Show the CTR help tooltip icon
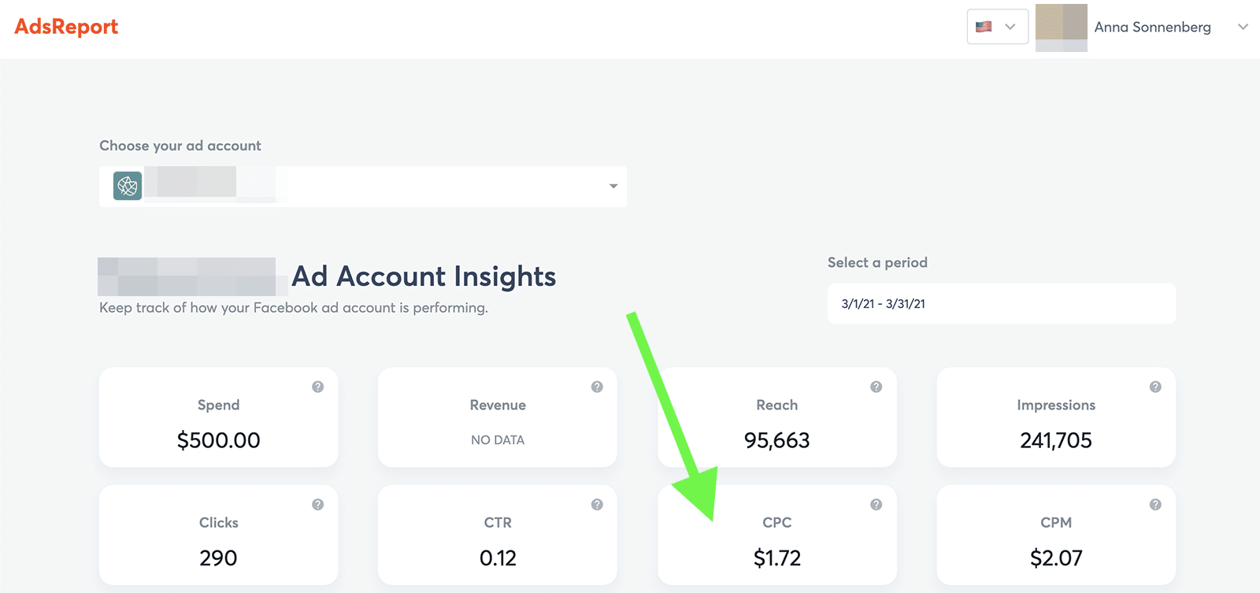Image resolution: width=1260 pixels, height=593 pixels. [597, 505]
